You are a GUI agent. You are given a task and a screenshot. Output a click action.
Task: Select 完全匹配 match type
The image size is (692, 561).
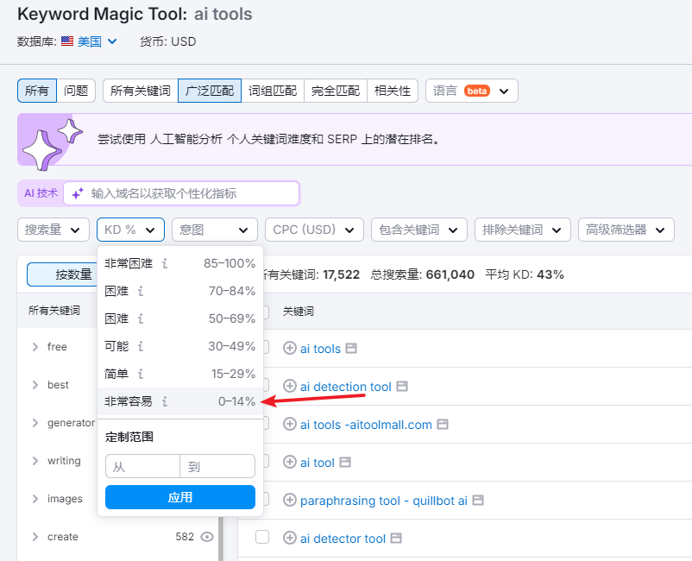point(336,91)
